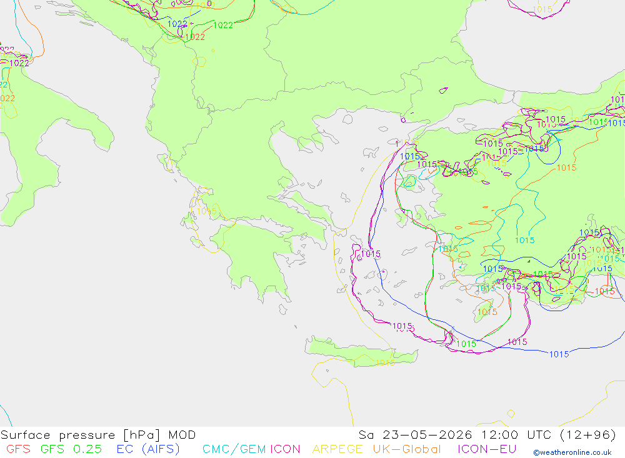Click the ARPEGE legend label

337,449
